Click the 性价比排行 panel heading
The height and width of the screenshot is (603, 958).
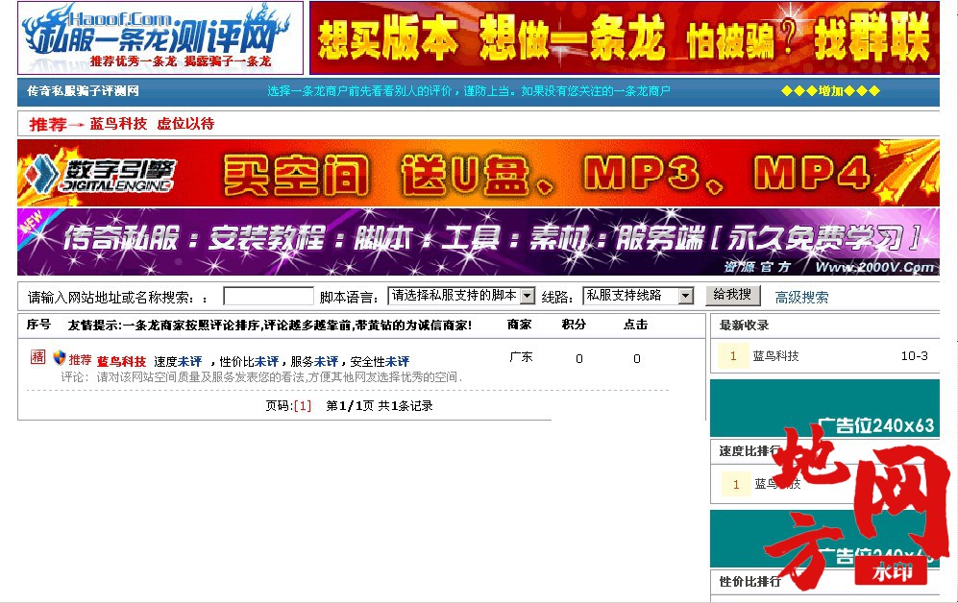pyautogui.click(x=750, y=582)
